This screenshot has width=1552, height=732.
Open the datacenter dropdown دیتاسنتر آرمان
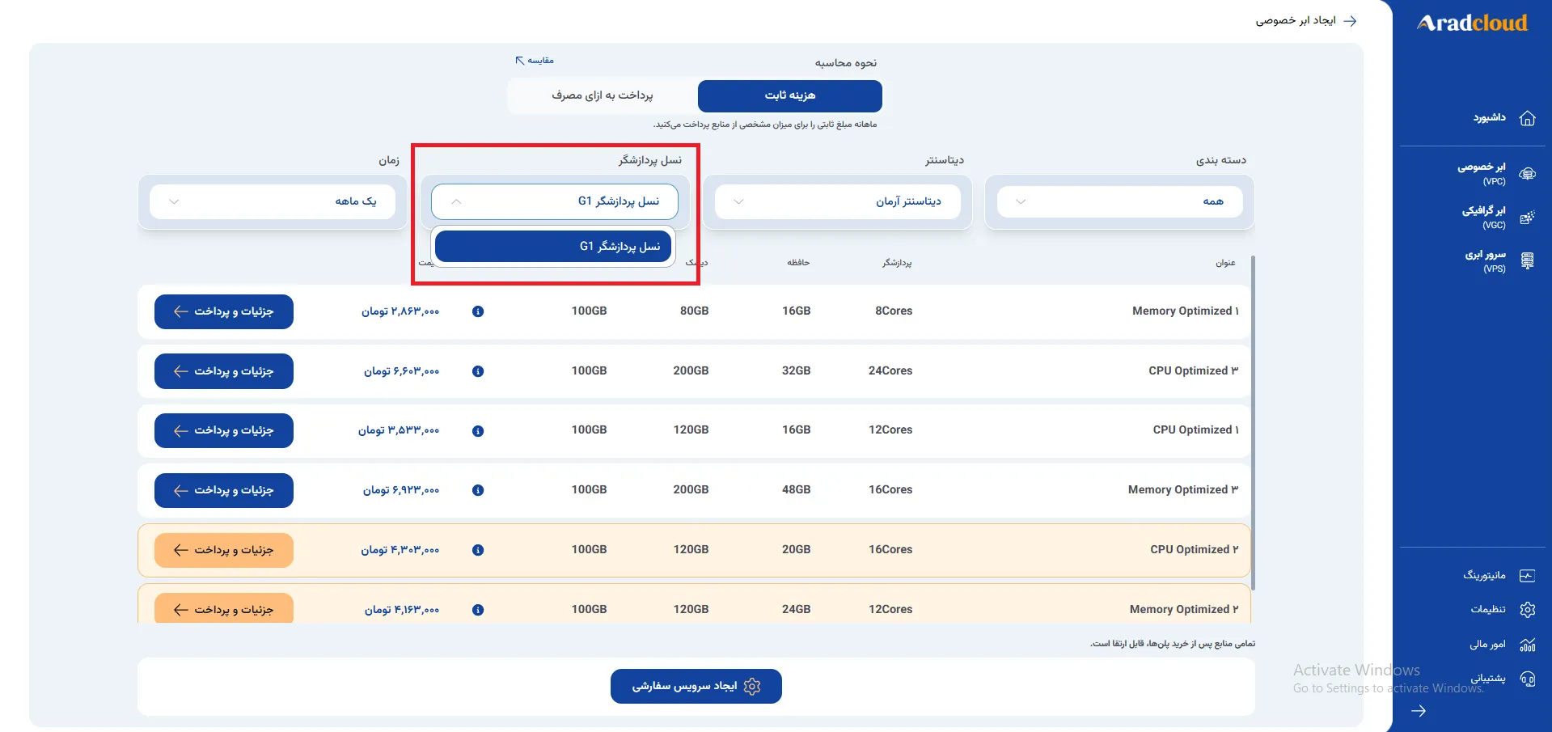[x=838, y=201]
